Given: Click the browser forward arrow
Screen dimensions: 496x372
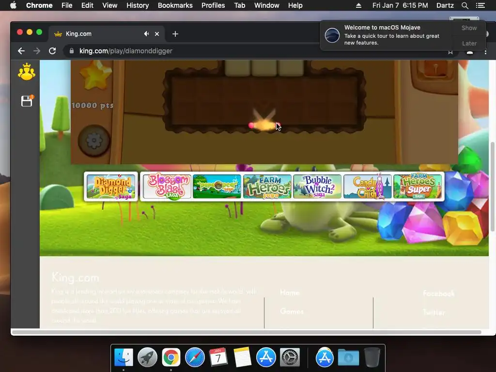Looking at the screenshot, I should (37, 51).
